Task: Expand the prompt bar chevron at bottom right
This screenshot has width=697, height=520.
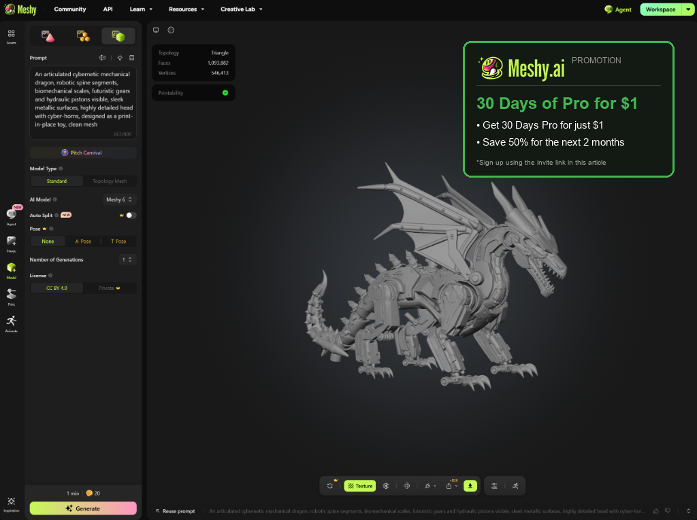Action: (689, 511)
